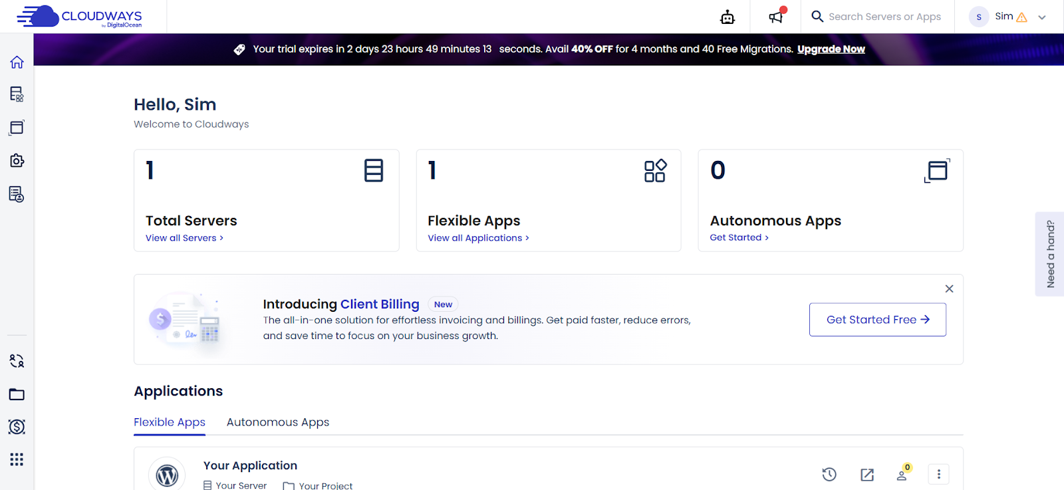The height and width of the screenshot is (490, 1064).
Task: Select the Flexible Apps tab
Action: (170, 422)
